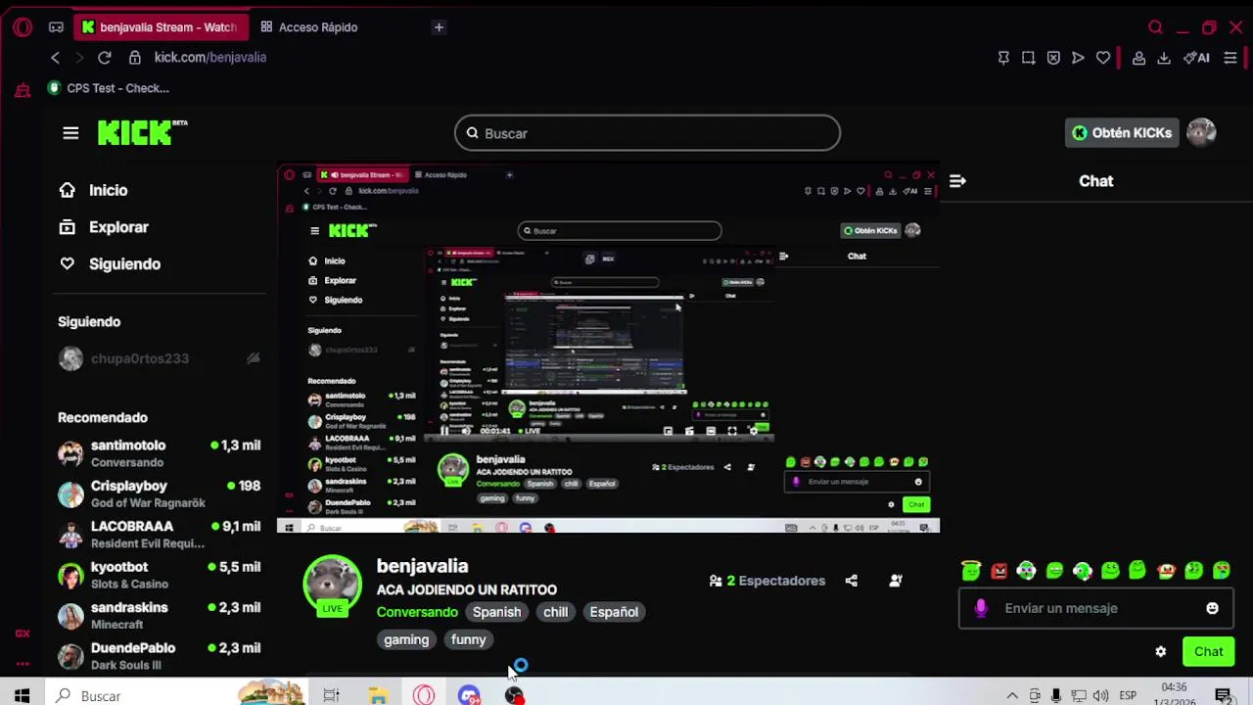Screen dimensions: 1253x705
Task: Open Opera workspaces icon beside the tabs
Action: pos(56,27)
